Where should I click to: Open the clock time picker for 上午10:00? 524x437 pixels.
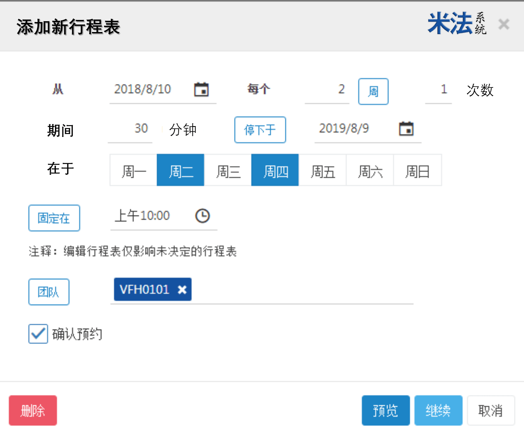point(202,216)
